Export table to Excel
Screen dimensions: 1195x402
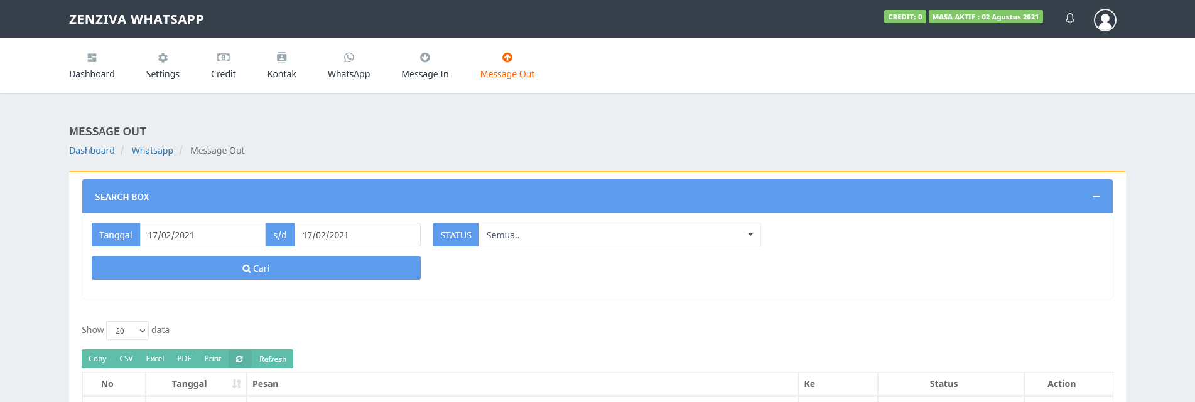pyautogui.click(x=155, y=359)
